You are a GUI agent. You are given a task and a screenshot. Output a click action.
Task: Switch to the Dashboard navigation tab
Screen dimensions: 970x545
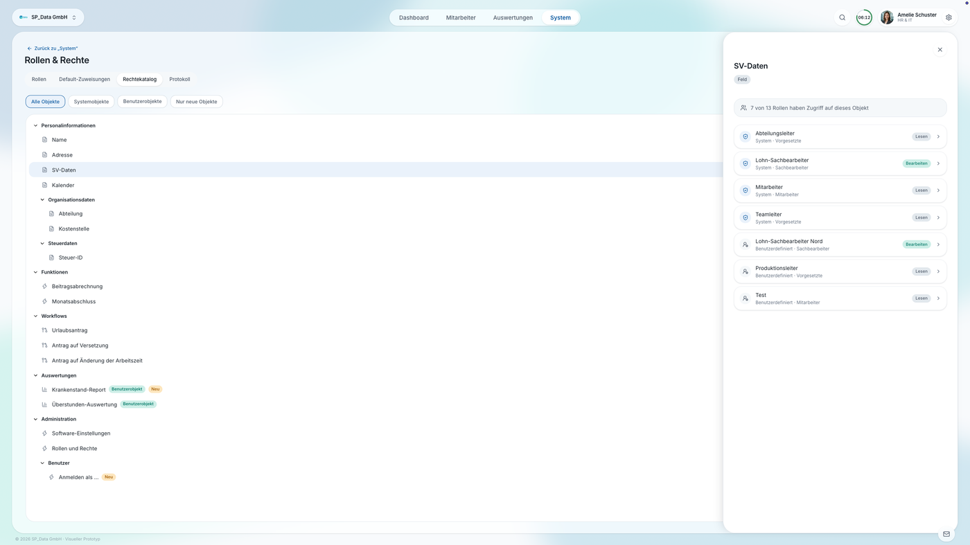(x=414, y=17)
